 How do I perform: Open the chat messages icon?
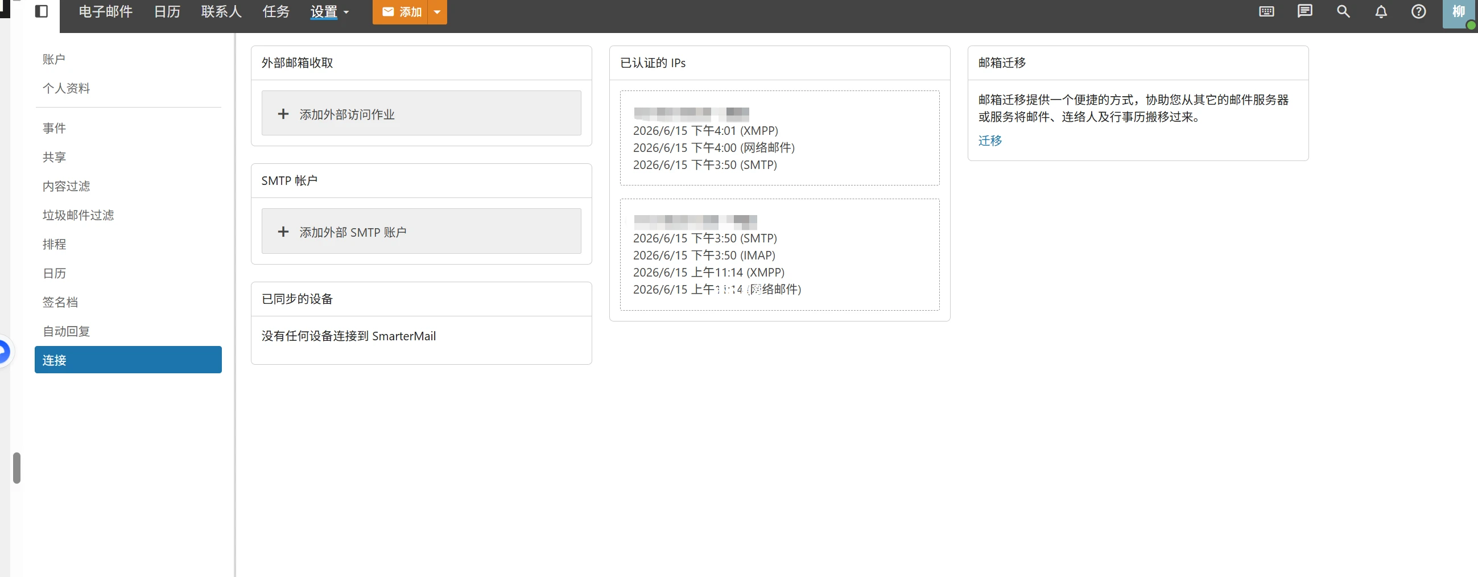tap(1304, 11)
